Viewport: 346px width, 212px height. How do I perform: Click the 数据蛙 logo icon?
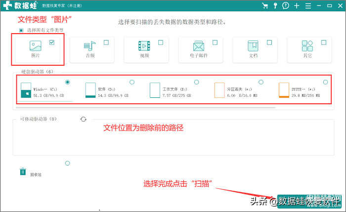tap(7, 5)
